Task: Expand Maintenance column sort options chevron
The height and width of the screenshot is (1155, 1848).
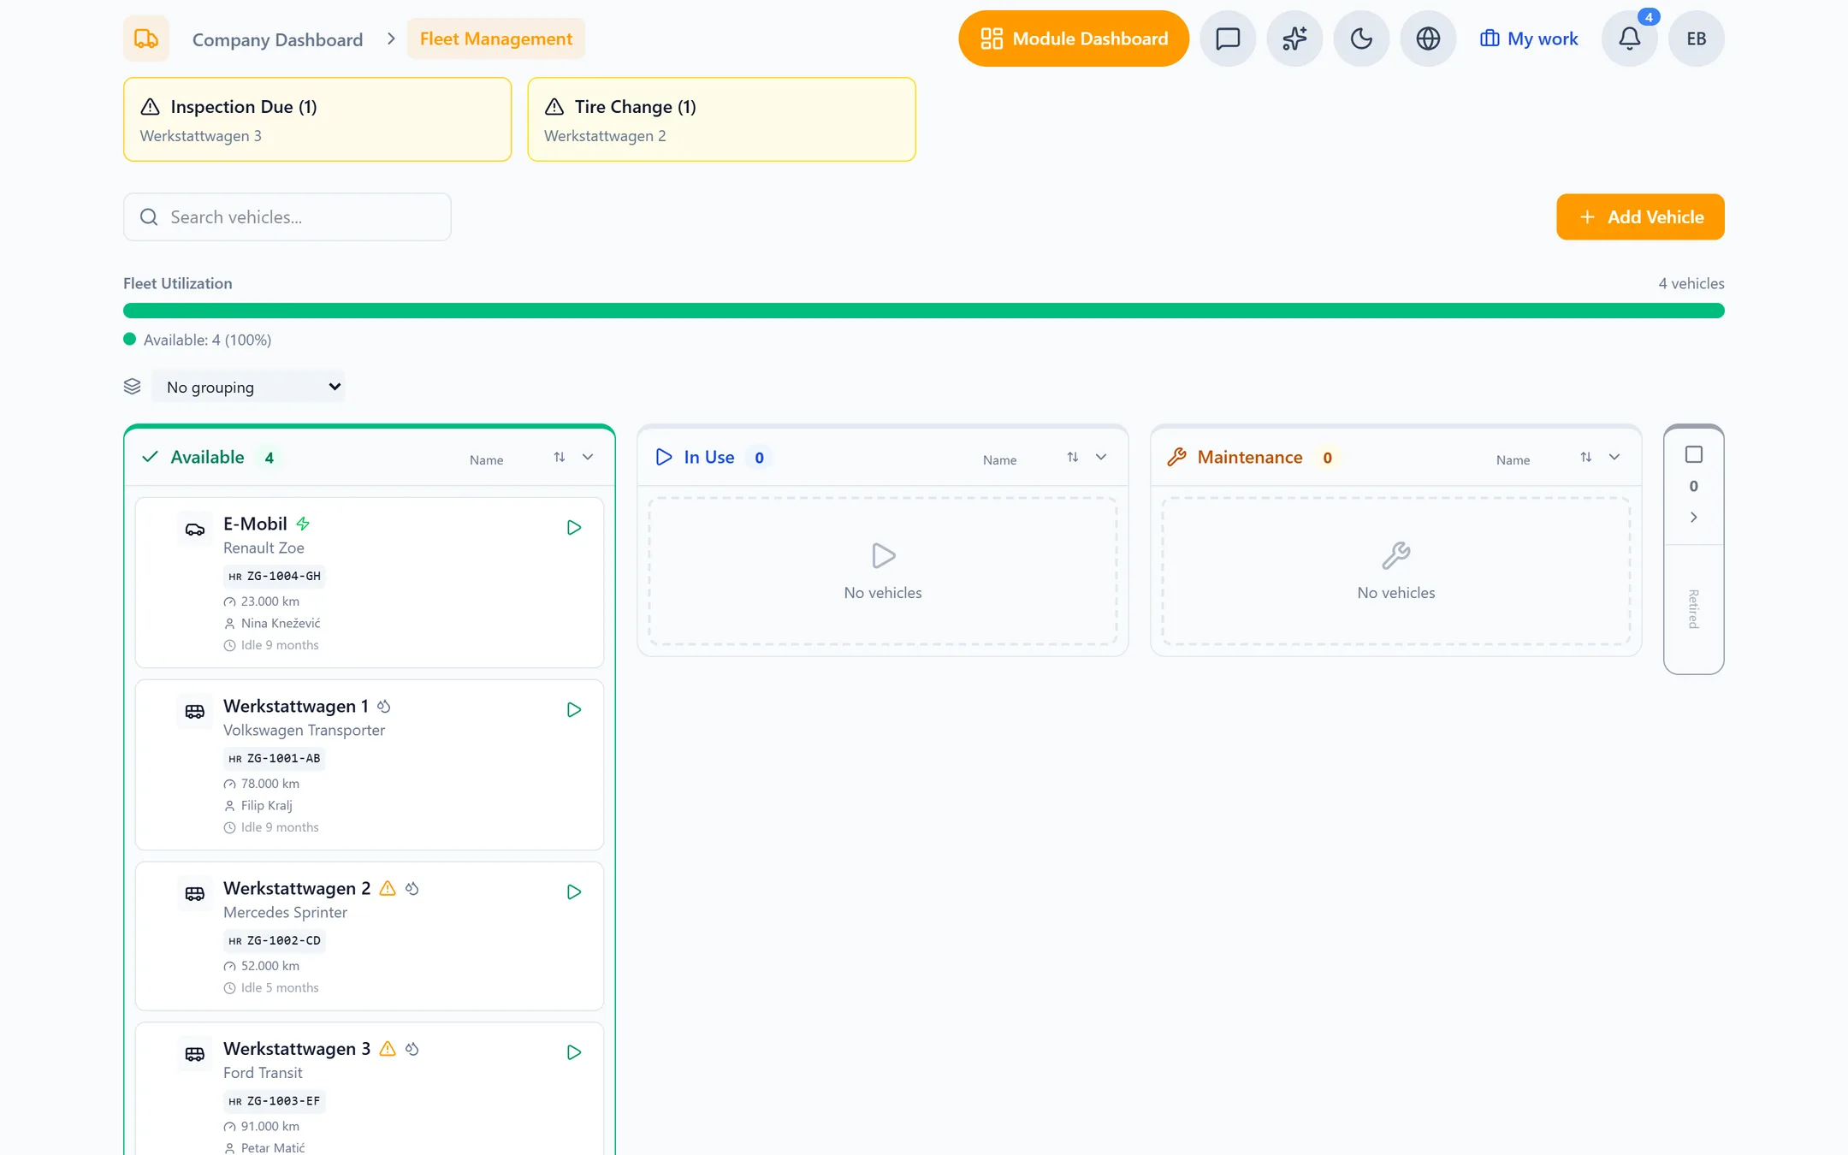Action: coord(1614,457)
